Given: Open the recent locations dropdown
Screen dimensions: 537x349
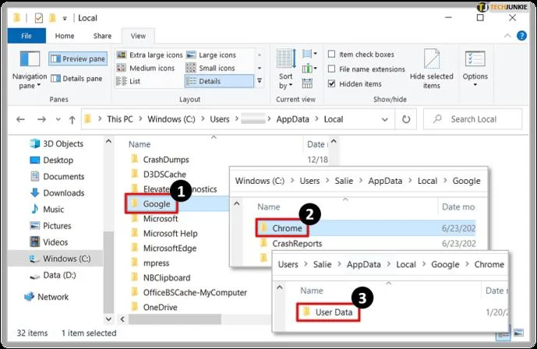Looking at the screenshot, I should click(58, 119).
